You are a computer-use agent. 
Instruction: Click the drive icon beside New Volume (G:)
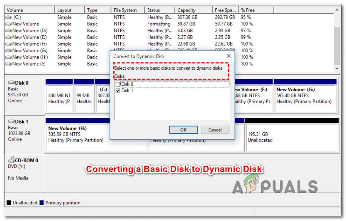[8, 50]
